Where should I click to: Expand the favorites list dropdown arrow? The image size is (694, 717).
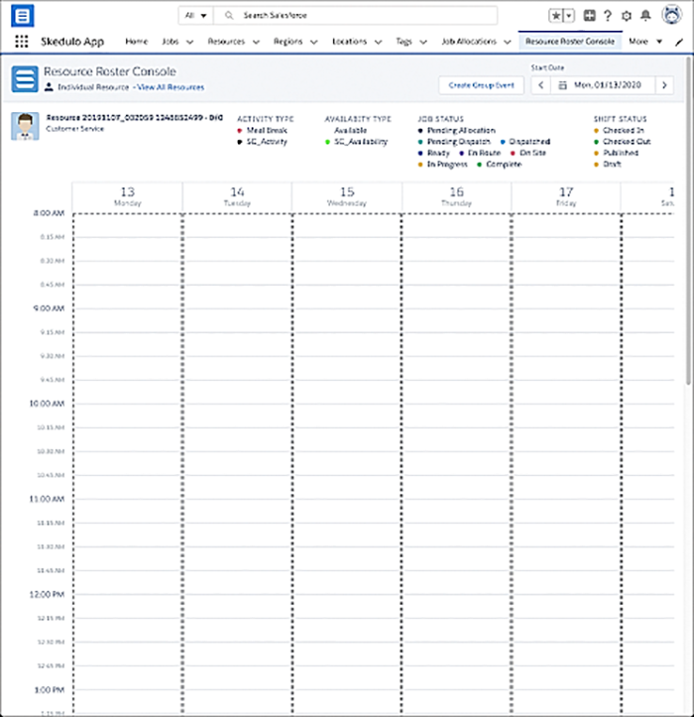[569, 16]
